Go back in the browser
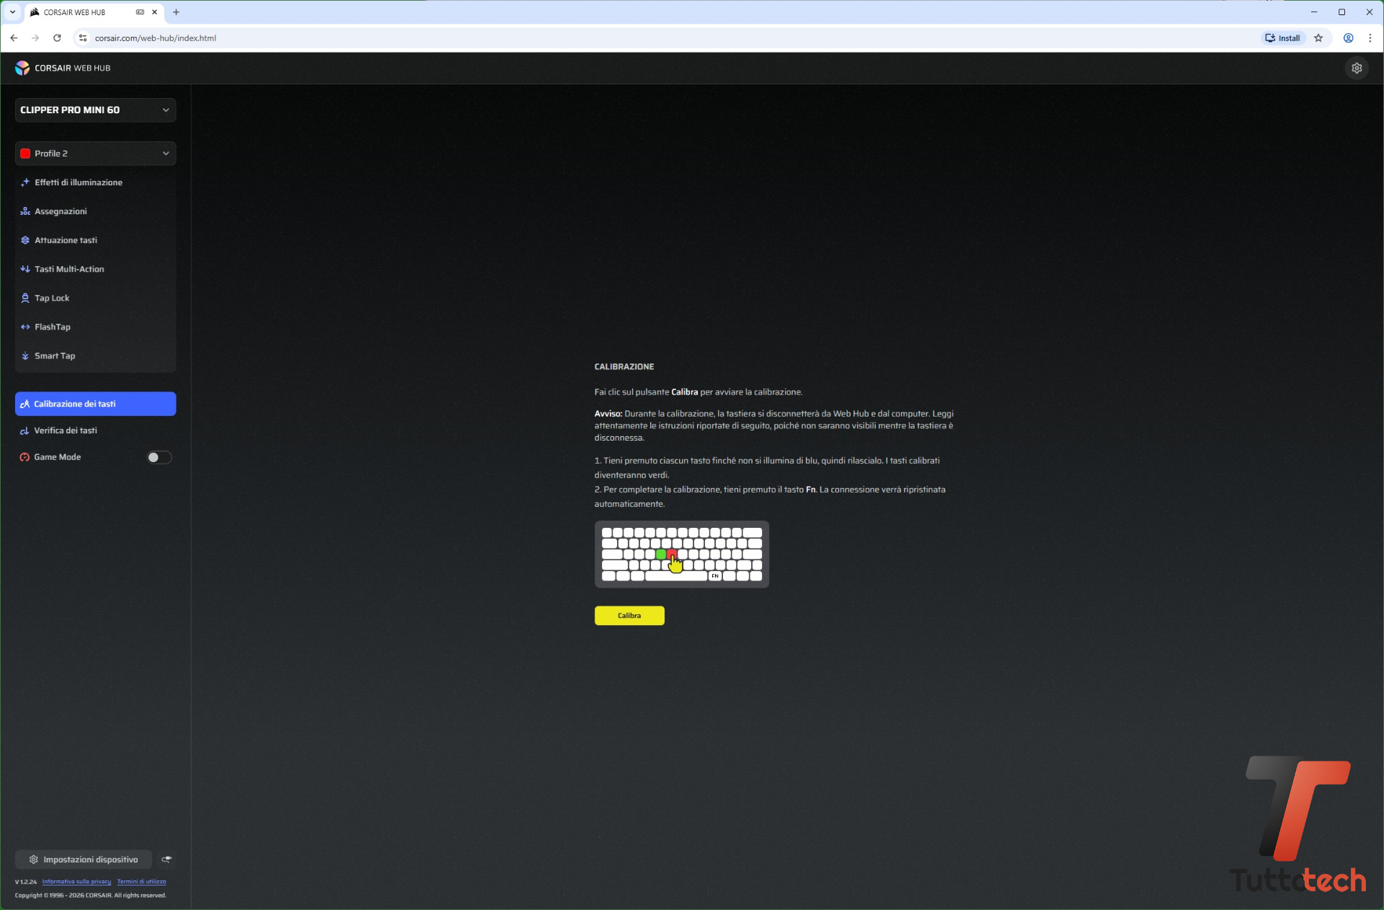Viewport: 1384px width, 910px height. tap(14, 38)
